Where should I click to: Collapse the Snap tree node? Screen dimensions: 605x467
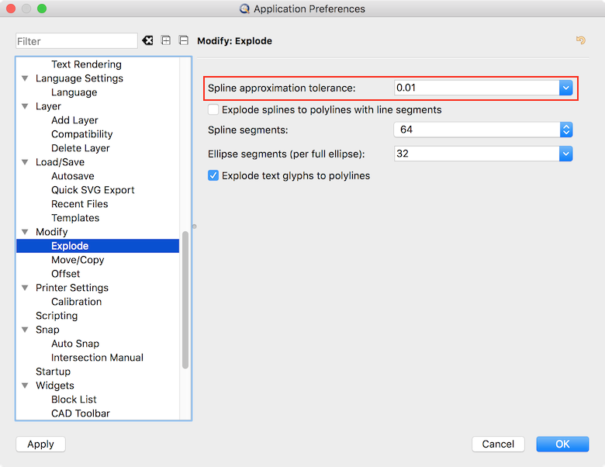click(x=25, y=330)
